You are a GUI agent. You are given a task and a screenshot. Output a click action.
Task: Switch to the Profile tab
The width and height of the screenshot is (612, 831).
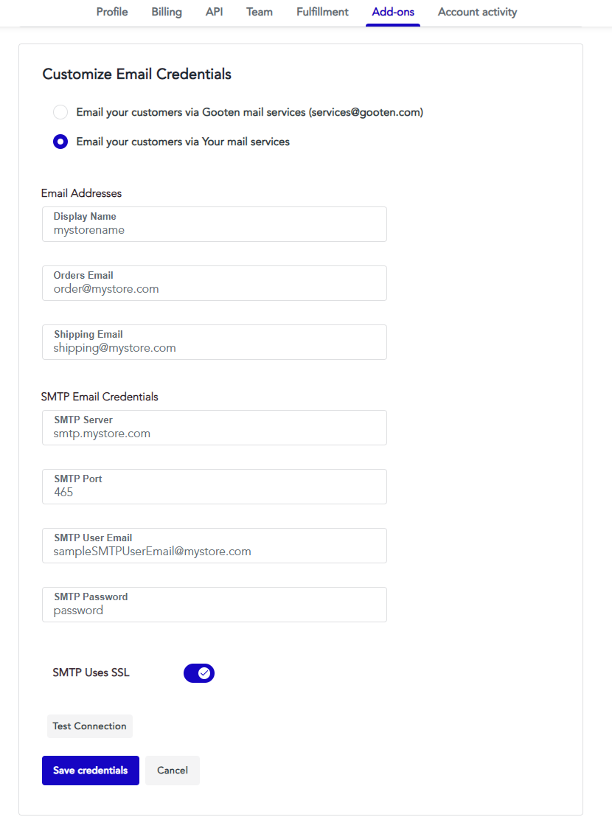[111, 12]
